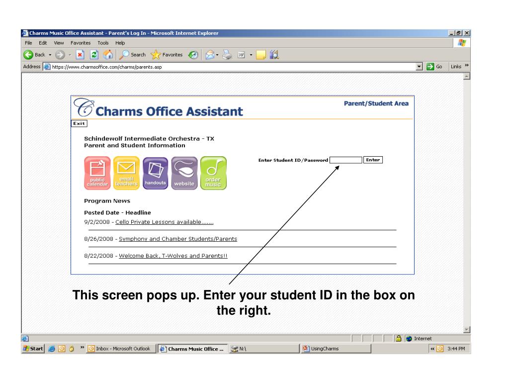The width and height of the screenshot is (509, 382).
Task: Expand the quick launch overflow chevron
Action: click(82, 348)
